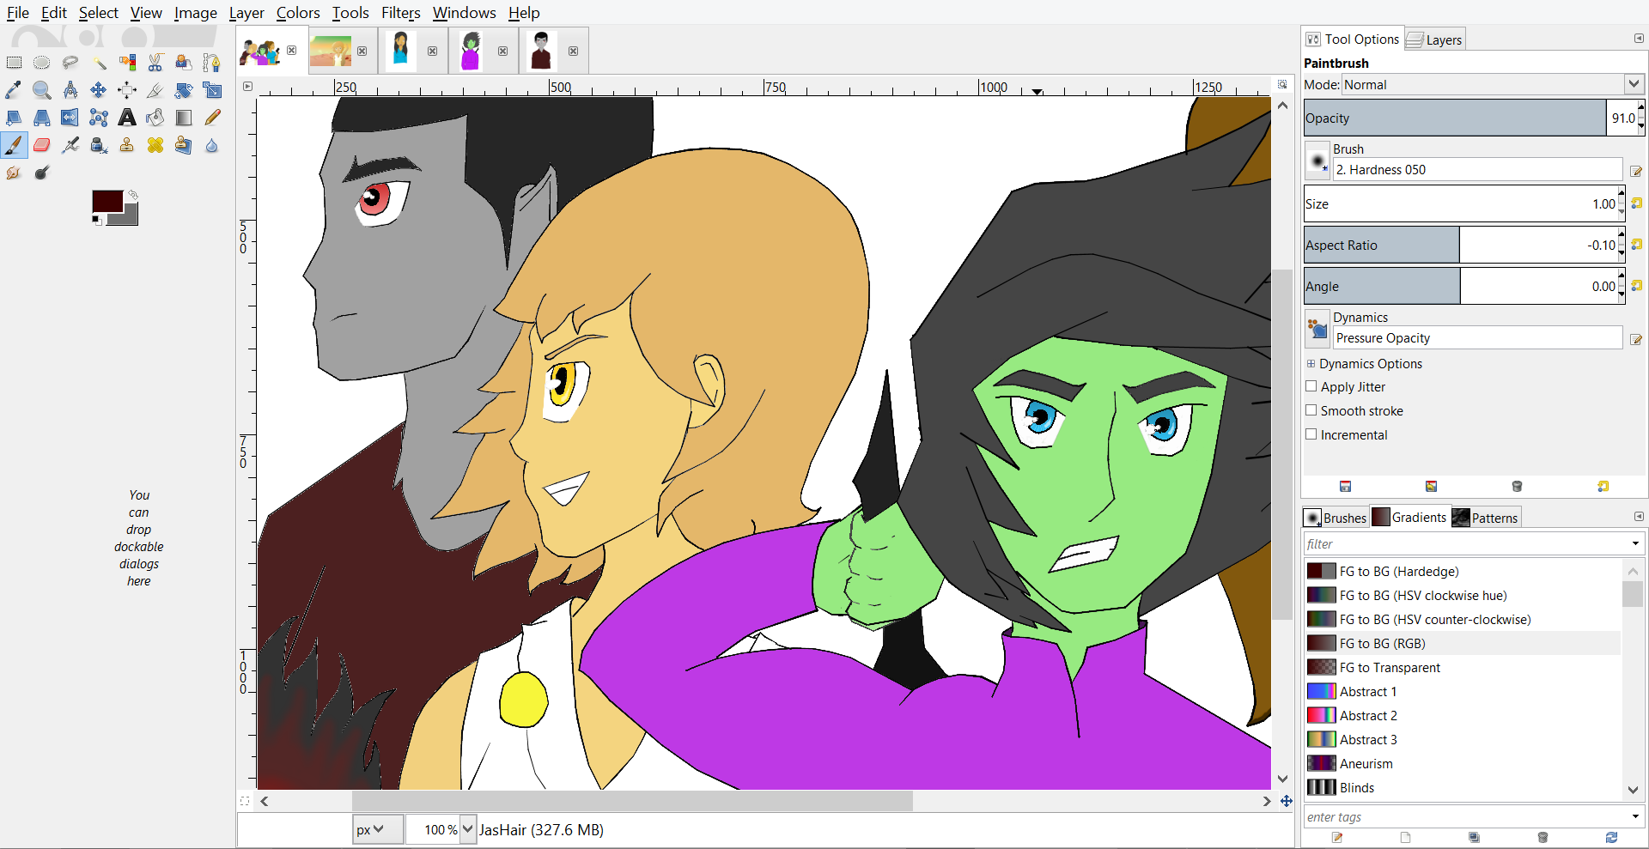
Task: Click the brush name field Hardness 050
Action: 1477,169
